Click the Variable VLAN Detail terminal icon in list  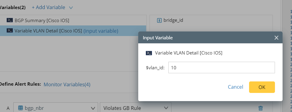10,31
